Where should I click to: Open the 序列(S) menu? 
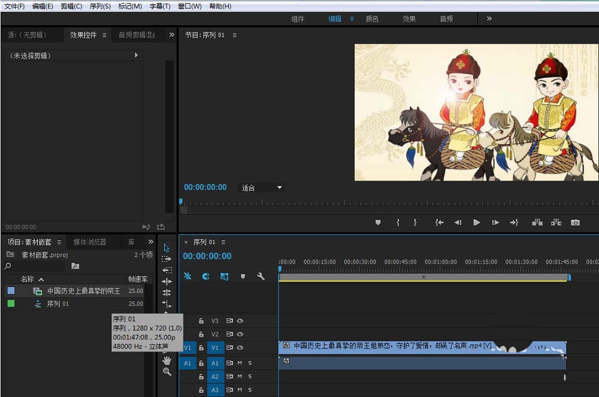[x=100, y=6]
